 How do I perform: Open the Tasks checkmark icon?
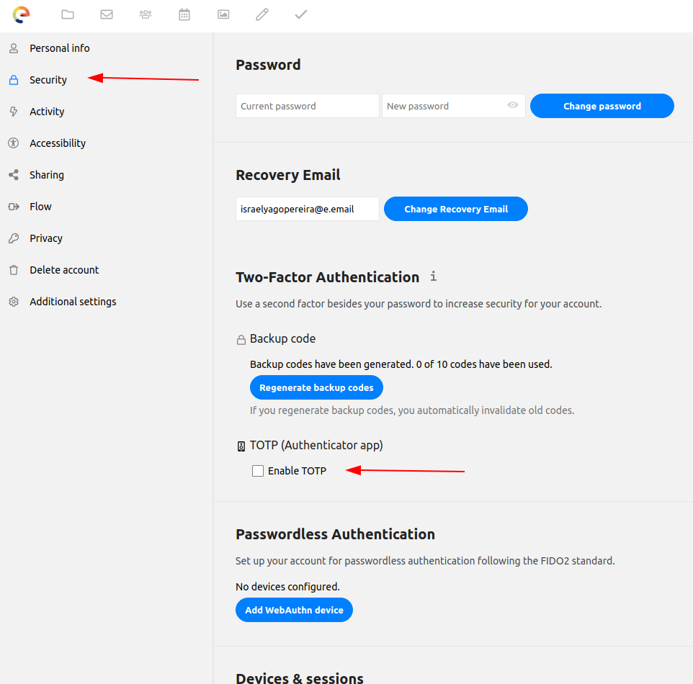point(301,14)
